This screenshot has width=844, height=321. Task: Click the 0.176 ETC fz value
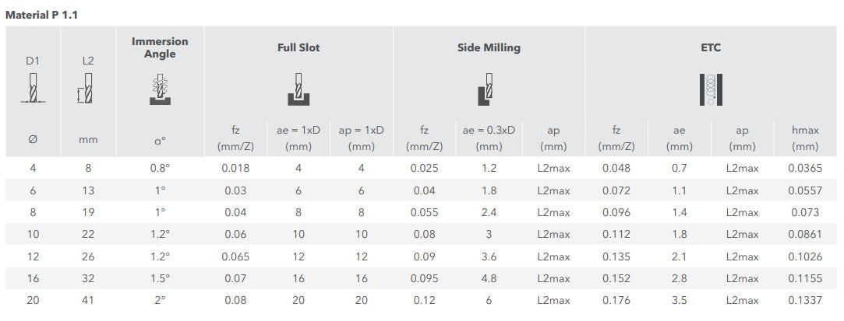click(x=616, y=301)
